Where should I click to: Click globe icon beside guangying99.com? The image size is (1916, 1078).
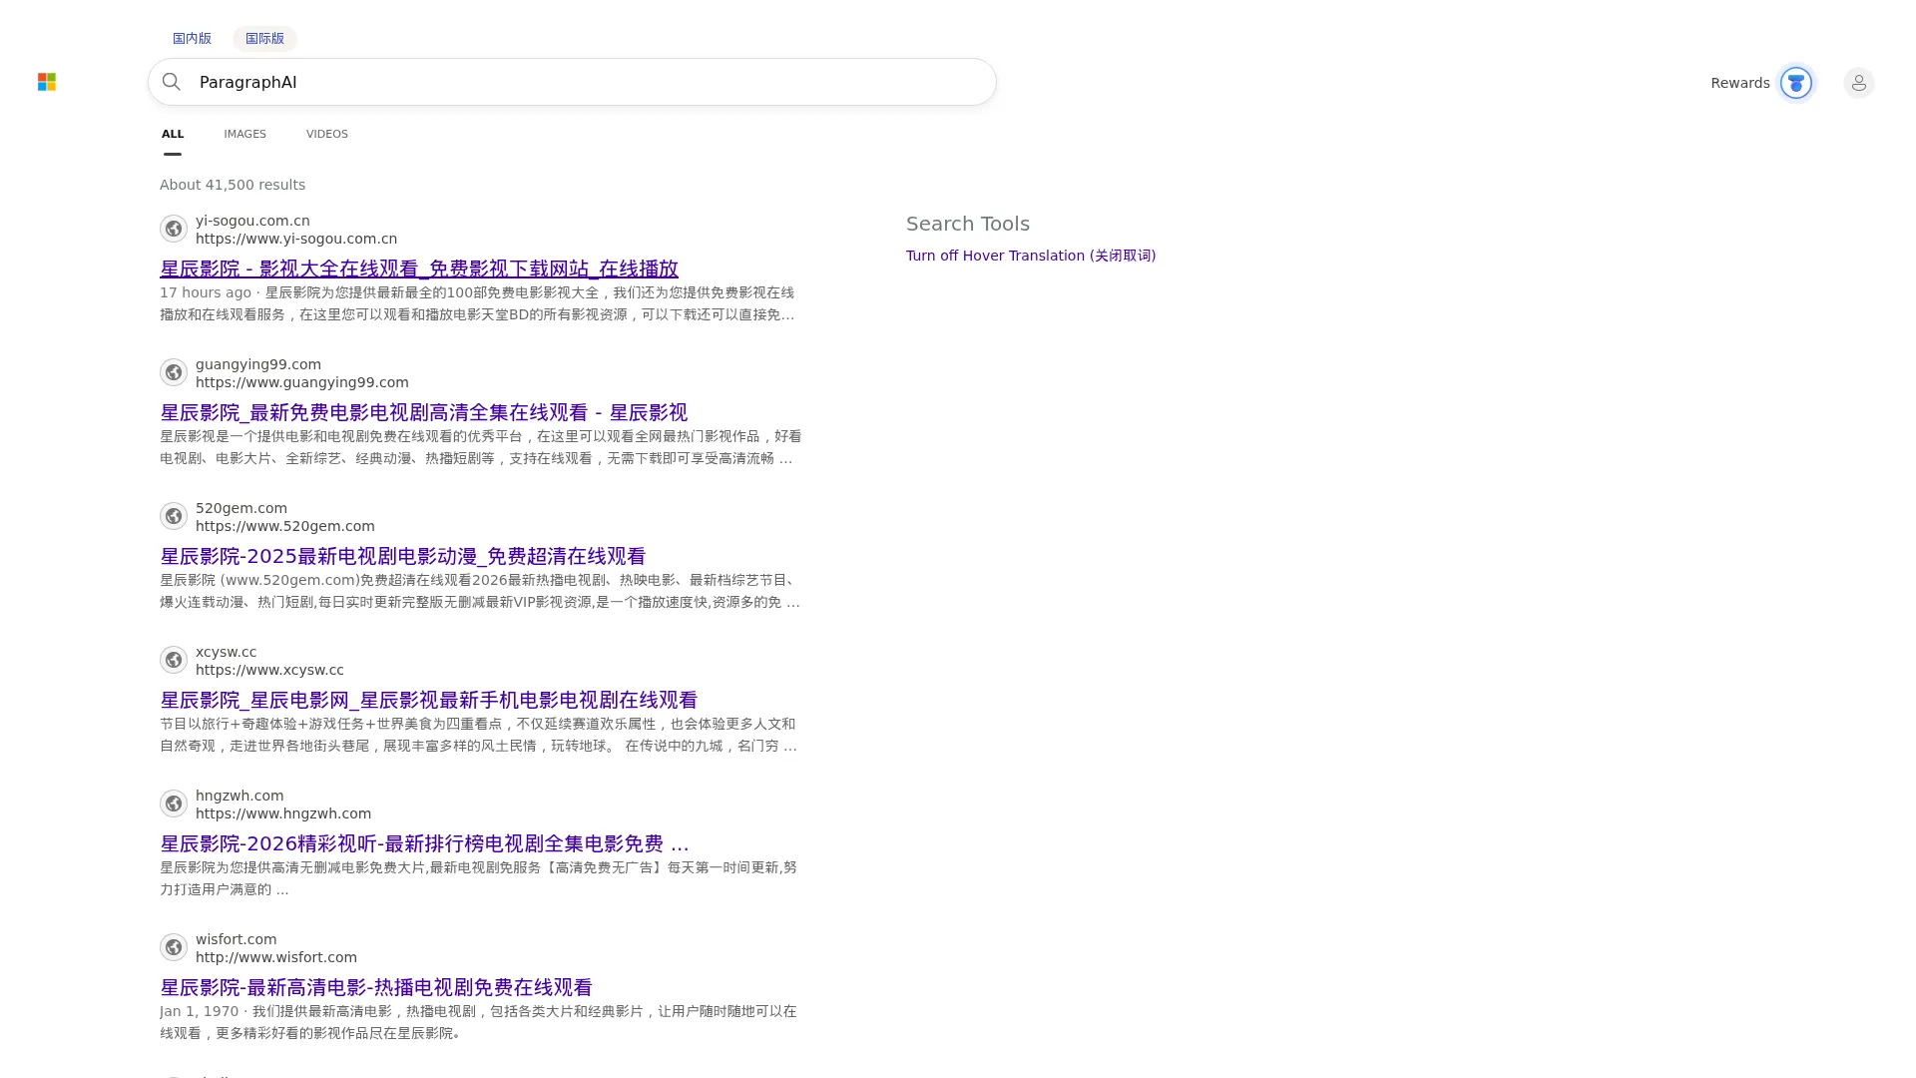coord(174,372)
